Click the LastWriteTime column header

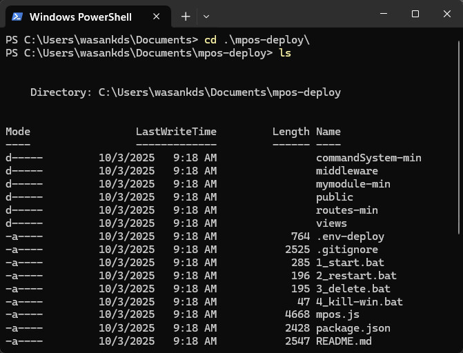click(176, 132)
